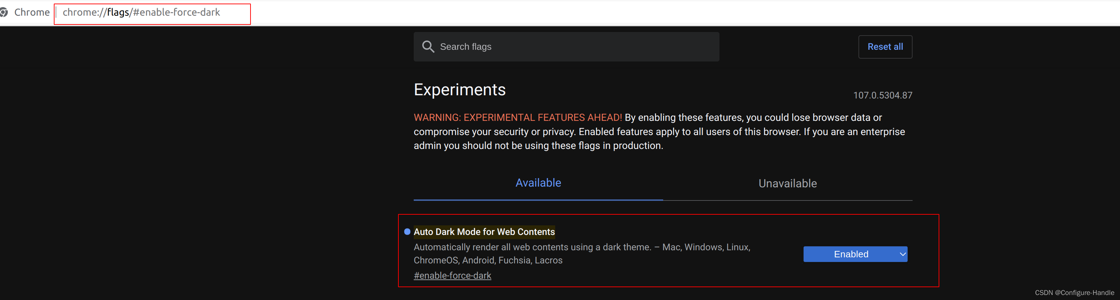Click the Automatically render all web contents description

coord(582,253)
